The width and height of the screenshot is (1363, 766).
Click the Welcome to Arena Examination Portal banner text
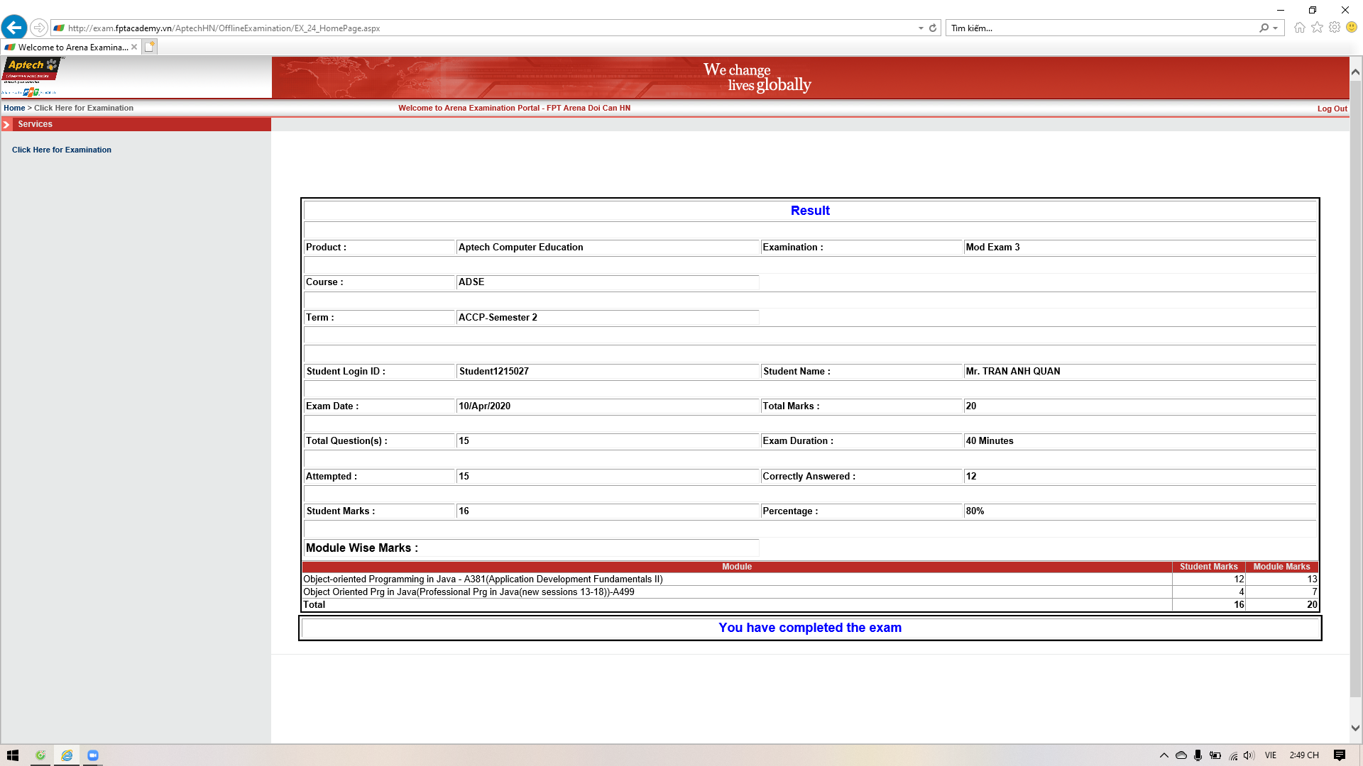point(514,108)
